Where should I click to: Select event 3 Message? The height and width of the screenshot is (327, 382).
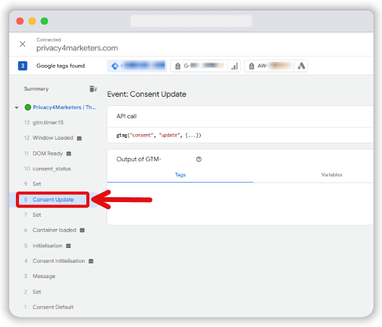[40, 276]
